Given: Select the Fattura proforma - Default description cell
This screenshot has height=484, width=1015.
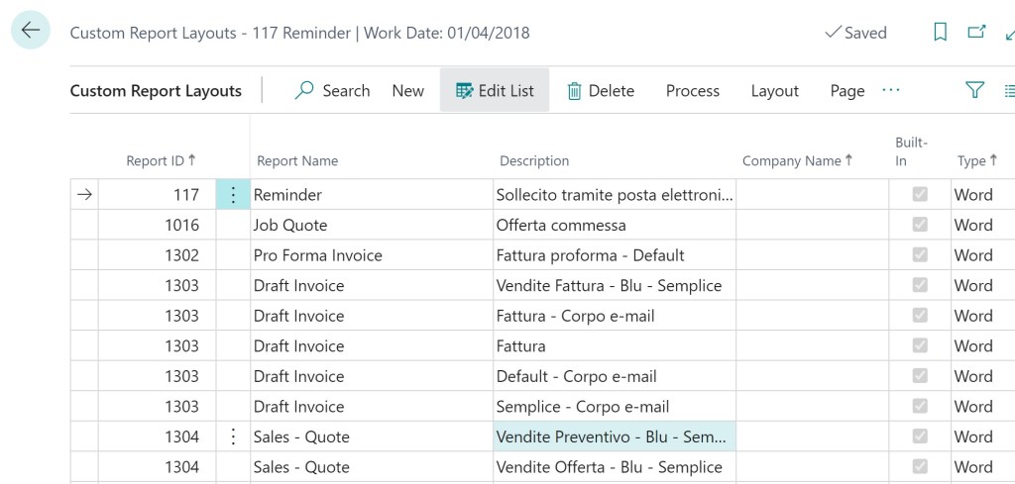Looking at the screenshot, I should (x=614, y=255).
